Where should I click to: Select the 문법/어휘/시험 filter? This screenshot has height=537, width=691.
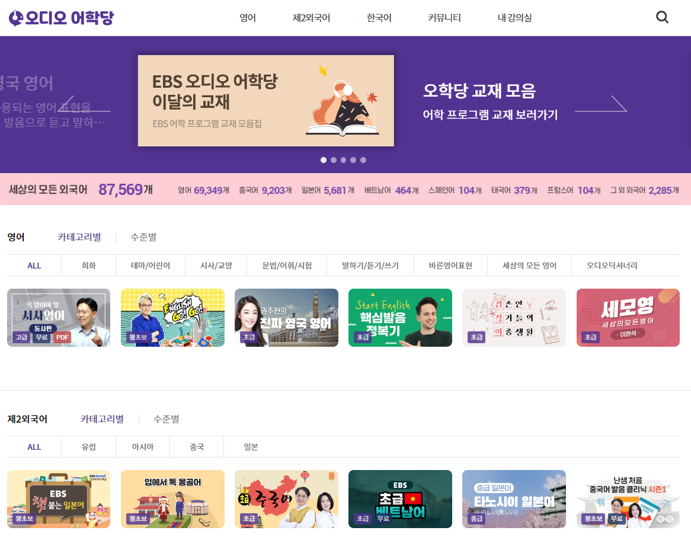287,265
